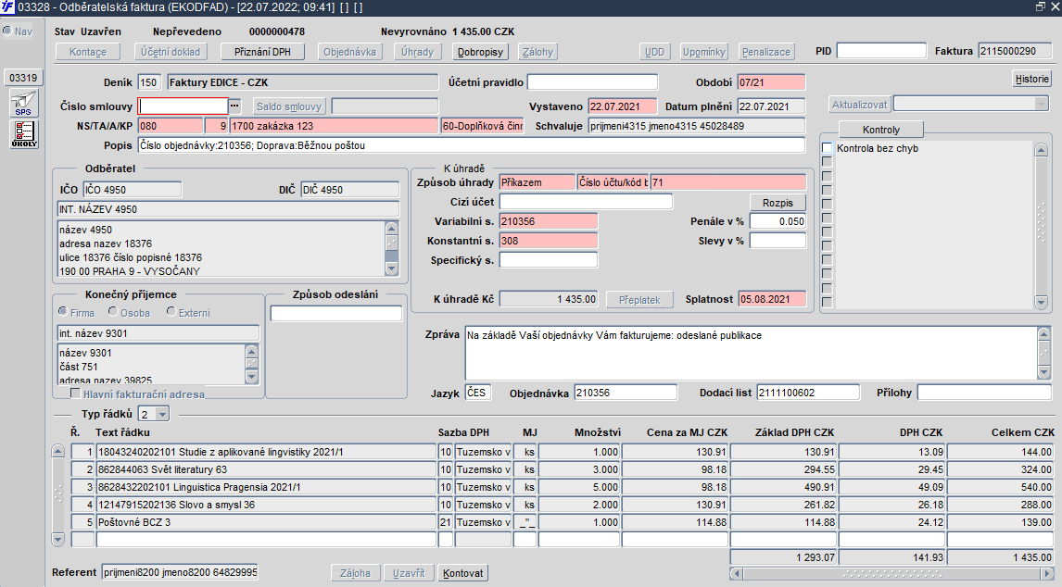This screenshot has width=1062, height=587.
Task: Open the ÚKOLY task list icon
Action: [x=23, y=135]
